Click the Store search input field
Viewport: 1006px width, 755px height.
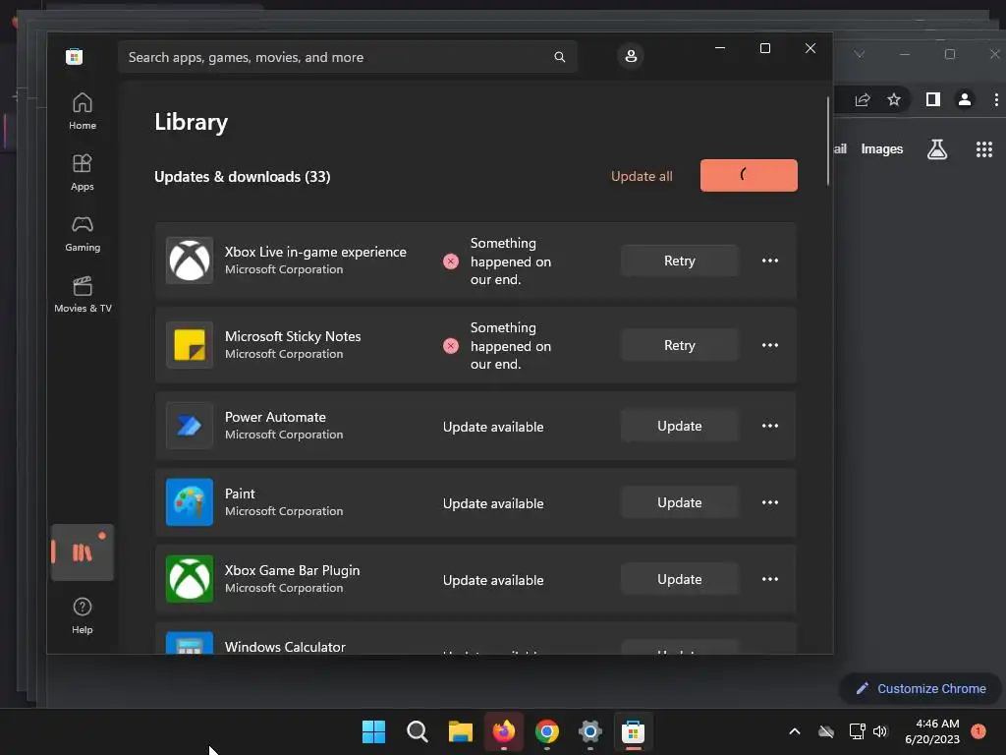coord(347,57)
